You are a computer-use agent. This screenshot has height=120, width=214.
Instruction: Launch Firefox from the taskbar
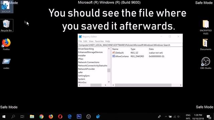(x=51, y=116)
